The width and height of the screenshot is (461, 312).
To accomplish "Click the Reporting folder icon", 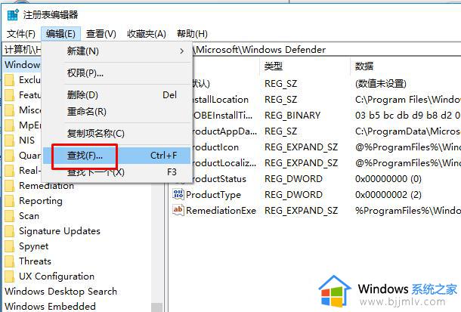I will tap(9, 201).
